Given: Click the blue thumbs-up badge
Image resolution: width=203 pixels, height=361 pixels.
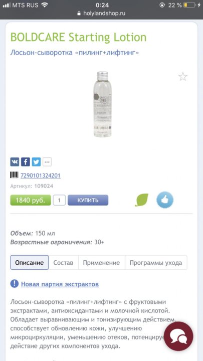Looking at the screenshot, I should [x=165, y=200].
